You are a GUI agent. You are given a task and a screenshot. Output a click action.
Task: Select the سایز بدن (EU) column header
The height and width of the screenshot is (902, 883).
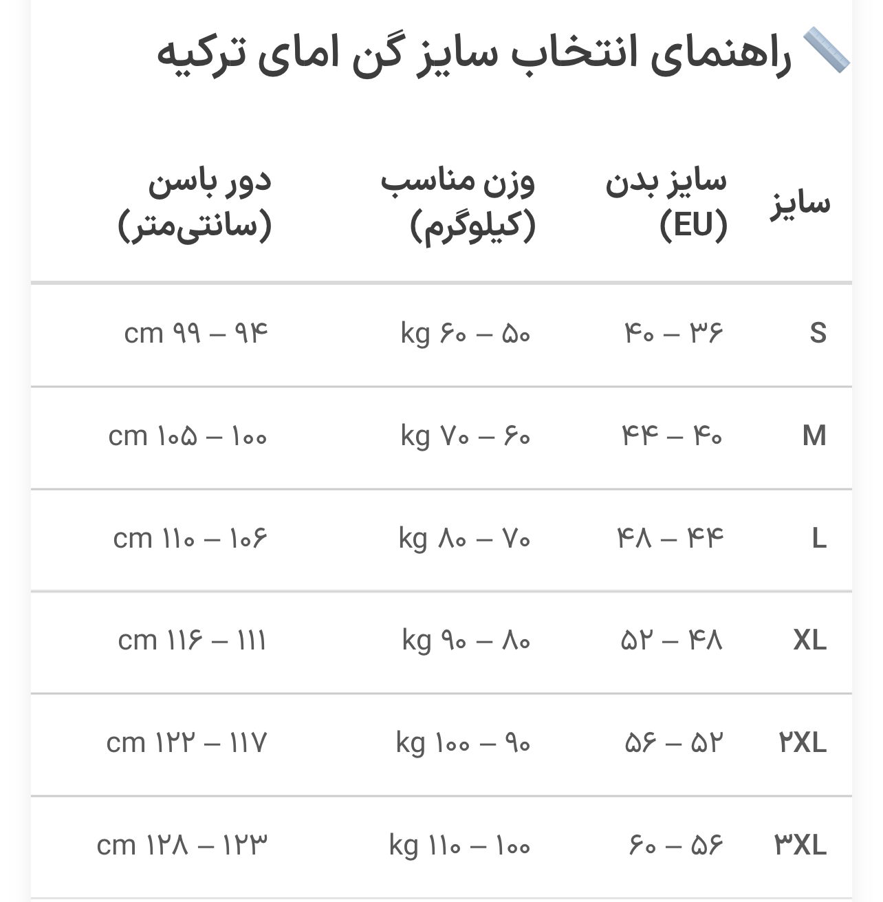(x=666, y=204)
